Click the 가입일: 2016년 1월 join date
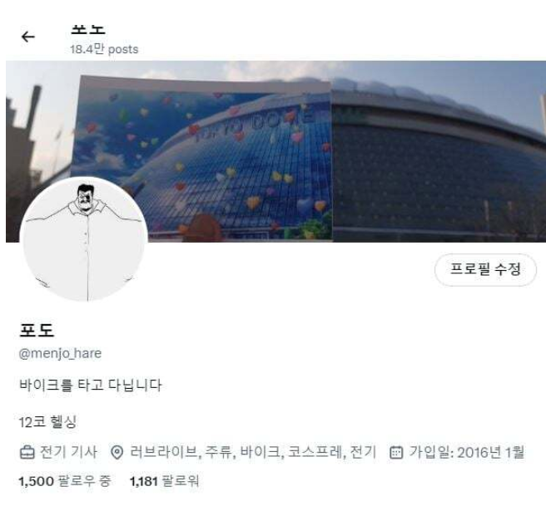Image resolution: width=546 pixels, height=506 pixels. pos(467,453)
